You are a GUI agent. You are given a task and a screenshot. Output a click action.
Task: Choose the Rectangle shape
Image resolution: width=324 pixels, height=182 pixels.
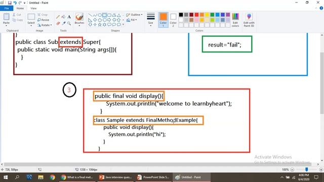point(105,15)
